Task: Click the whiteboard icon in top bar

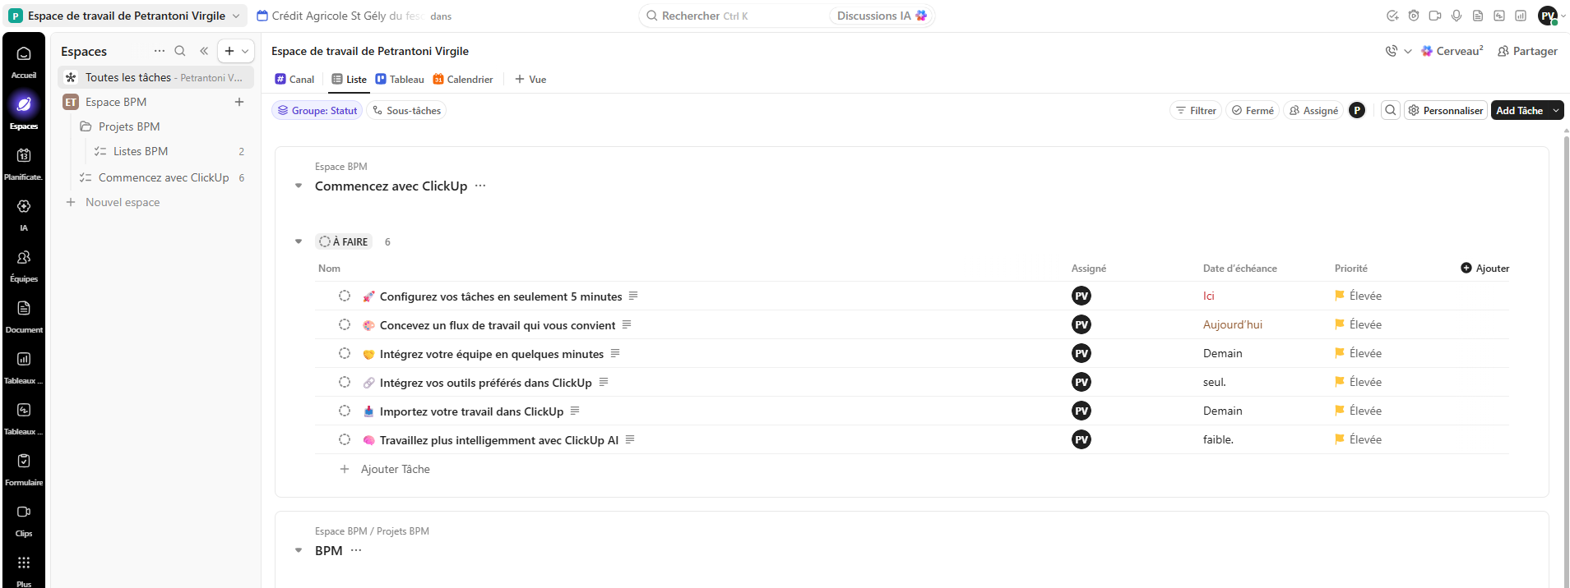Action: click(x=1499, y=16)
